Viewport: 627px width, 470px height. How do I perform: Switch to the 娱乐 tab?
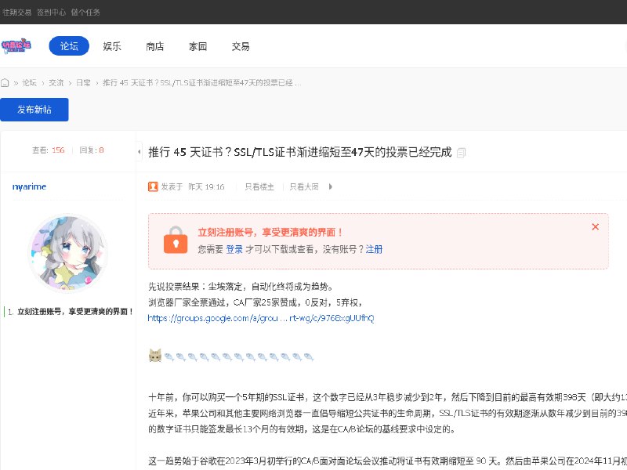pyautogui.click(x=111, y=46)
